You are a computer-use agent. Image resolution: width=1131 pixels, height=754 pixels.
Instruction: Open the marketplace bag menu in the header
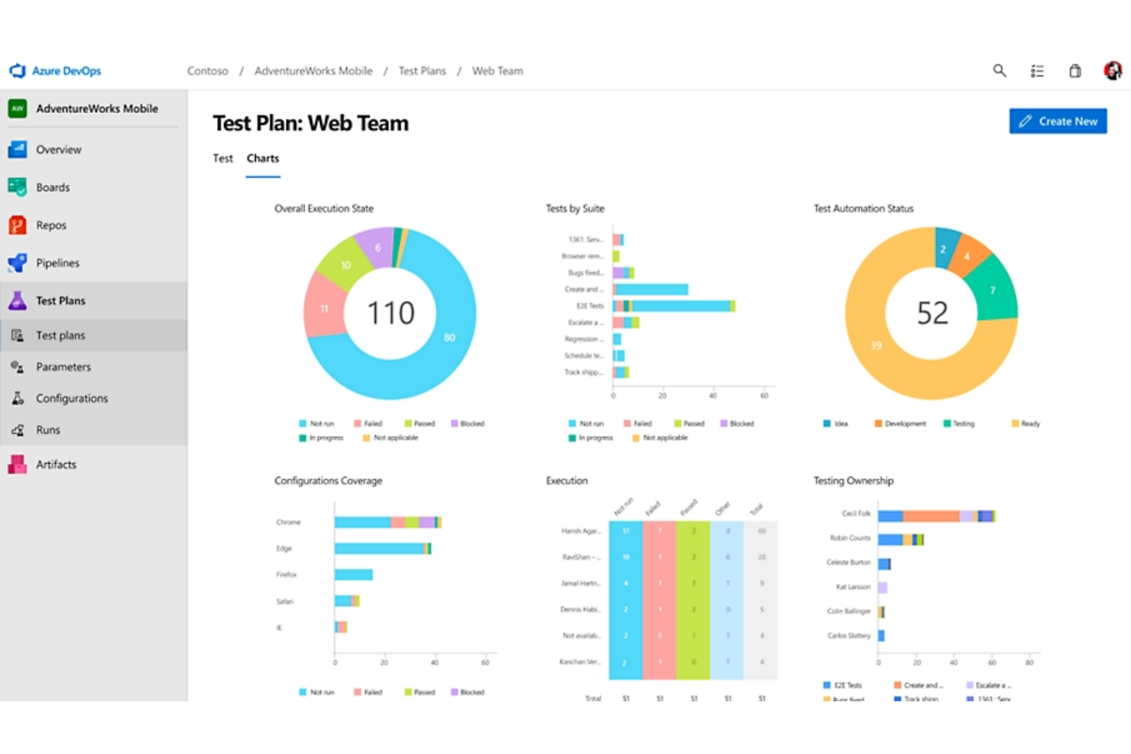[x=1074, y=70]
